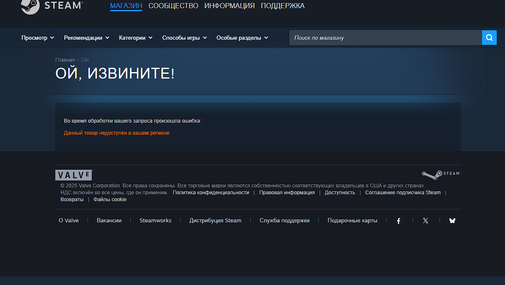This screenshot has height=285, width=505.
Task: Open the X (Twitter) icon link in the footer
Action: [x=426, y=221]
